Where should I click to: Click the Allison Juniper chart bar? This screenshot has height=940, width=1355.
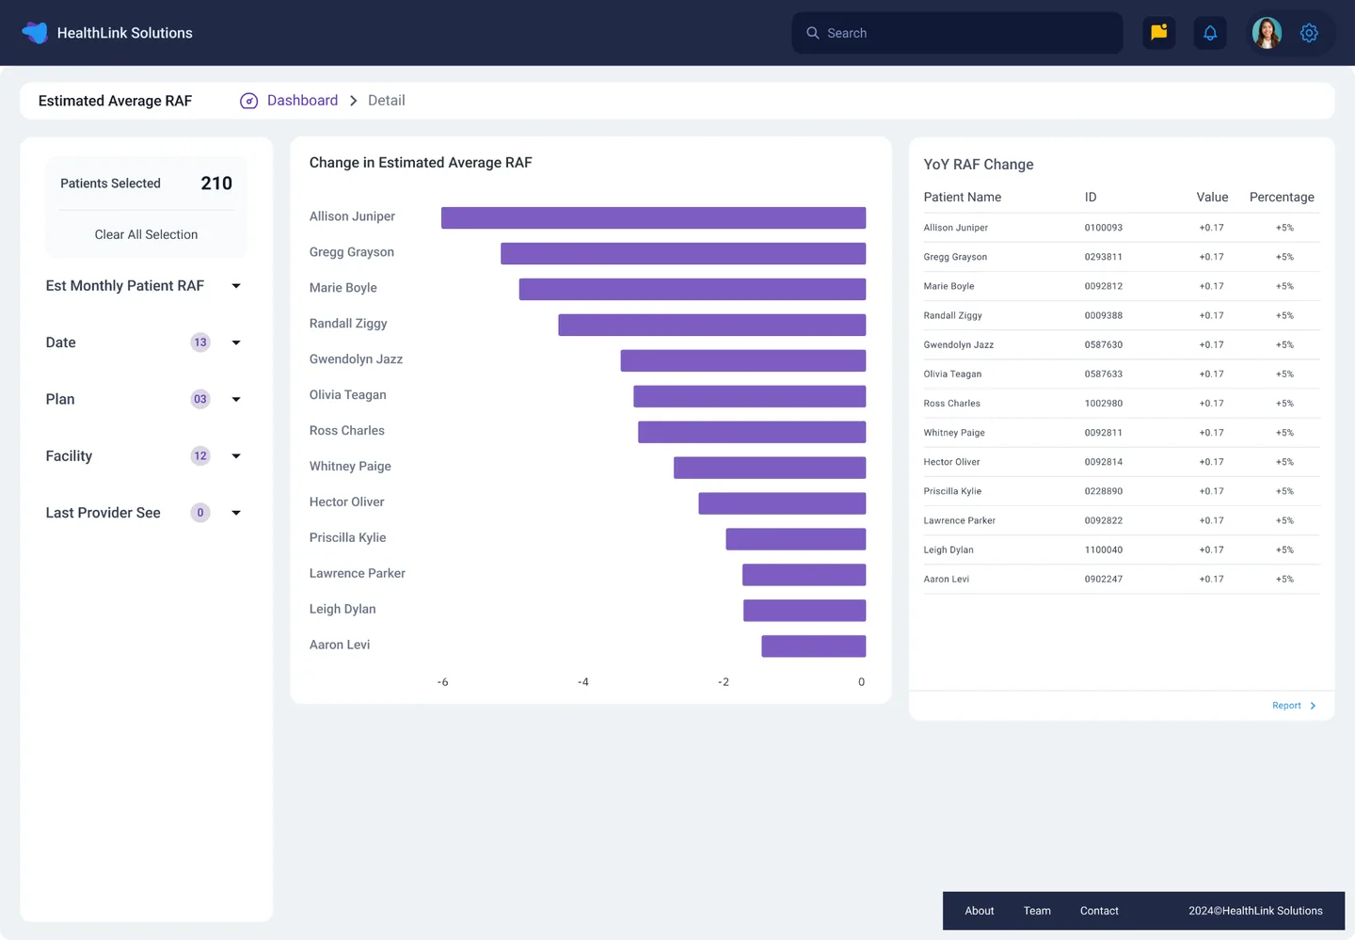coord(653,217)
